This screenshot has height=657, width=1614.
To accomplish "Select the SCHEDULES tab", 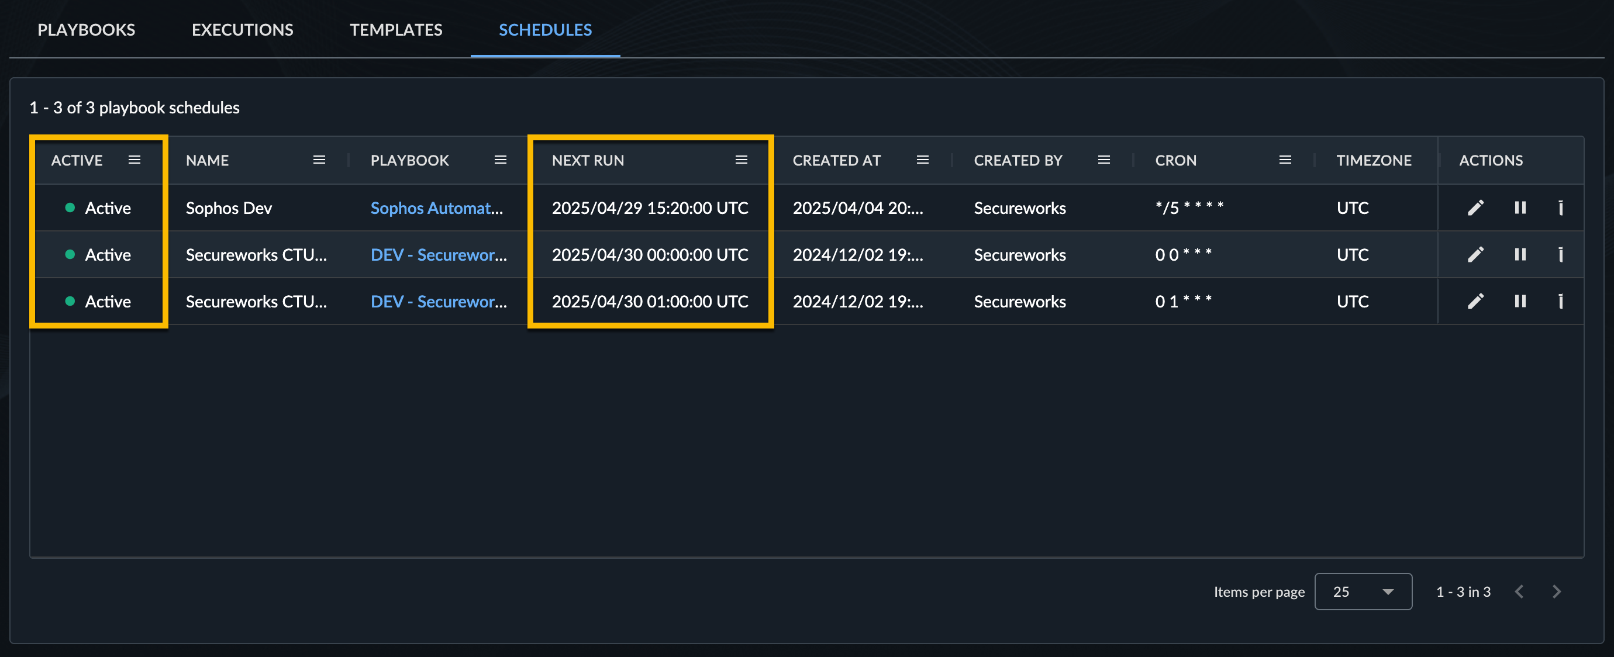I will point(545,29).
